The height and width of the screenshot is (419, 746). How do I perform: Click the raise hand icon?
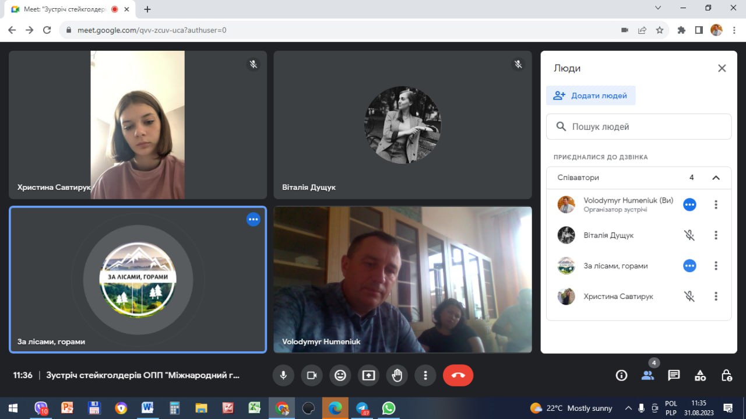point(397,375)
